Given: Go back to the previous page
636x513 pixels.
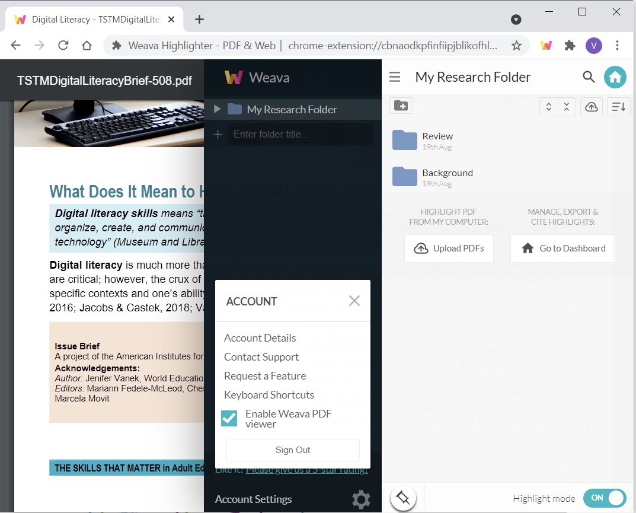Looking at the screenshot, I should (16, 45).
